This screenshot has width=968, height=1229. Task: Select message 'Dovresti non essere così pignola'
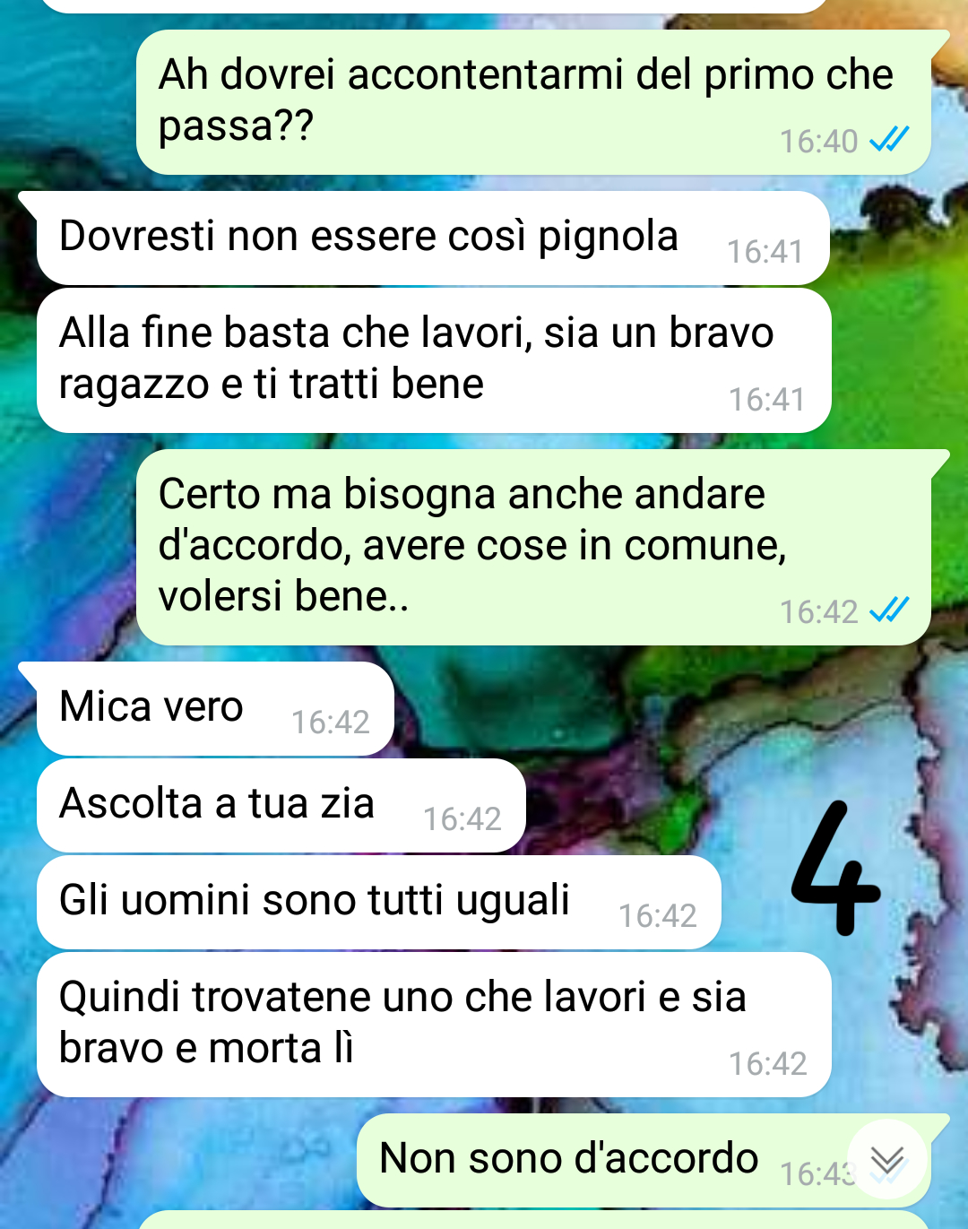coord(433,238)
